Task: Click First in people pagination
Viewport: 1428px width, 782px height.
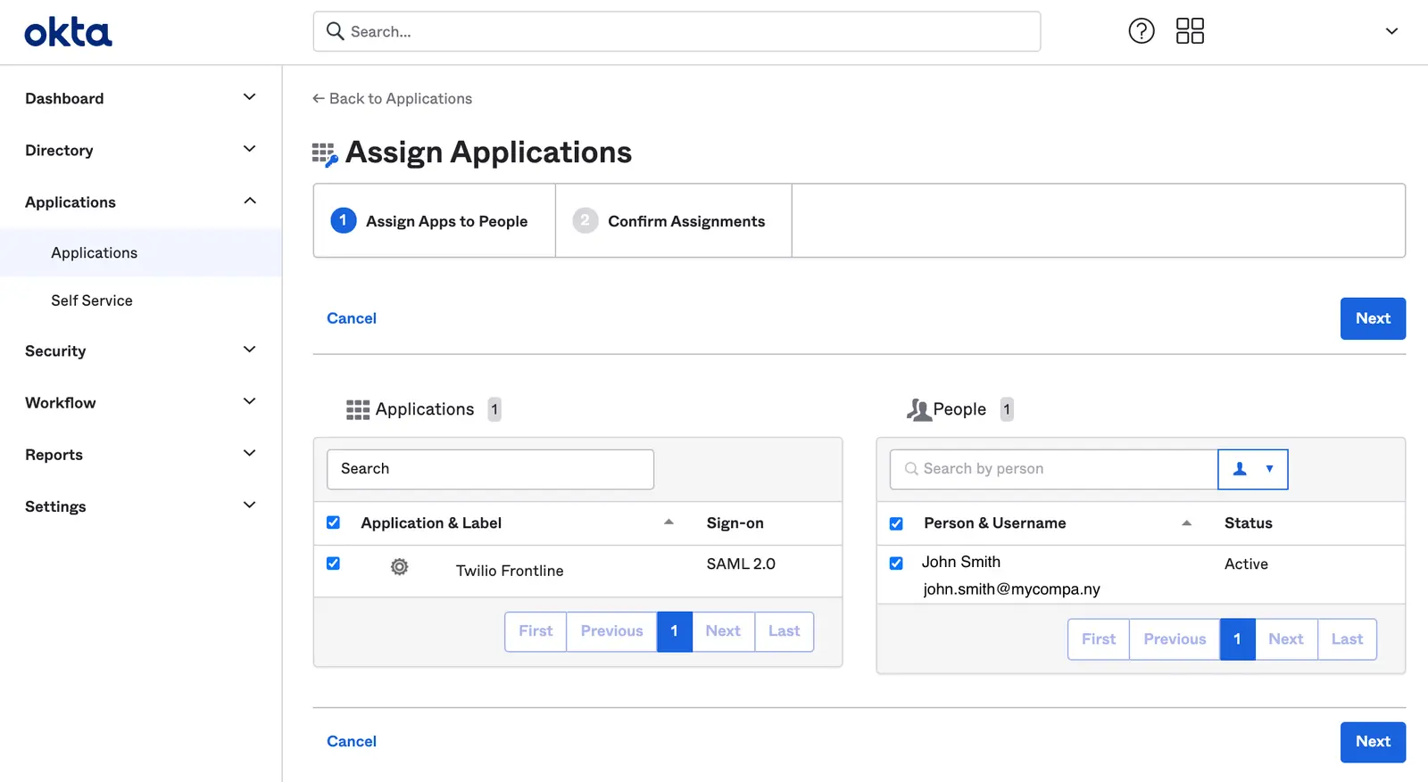Action: (x=1099, y=639)
